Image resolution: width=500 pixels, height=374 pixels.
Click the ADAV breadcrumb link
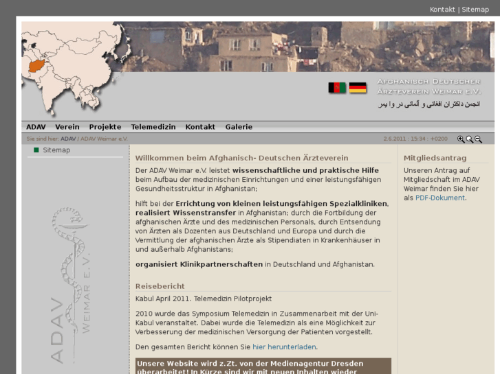(x=68, y=139)
